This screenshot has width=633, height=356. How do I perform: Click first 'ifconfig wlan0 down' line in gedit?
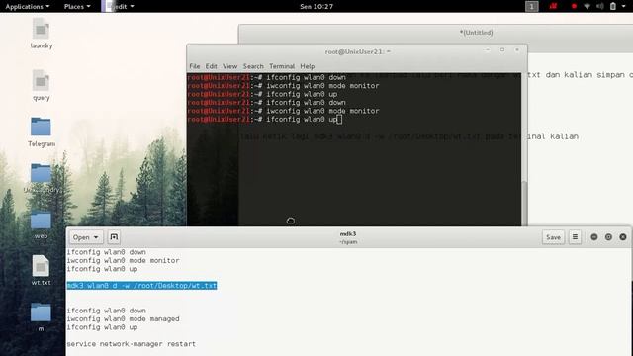[x=107, y=252]
